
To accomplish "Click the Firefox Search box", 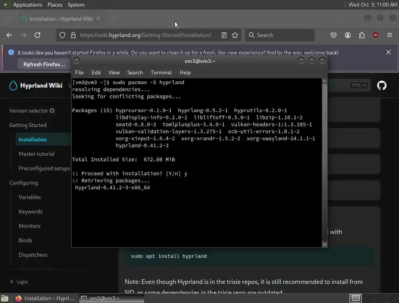I will pos(280,35).
